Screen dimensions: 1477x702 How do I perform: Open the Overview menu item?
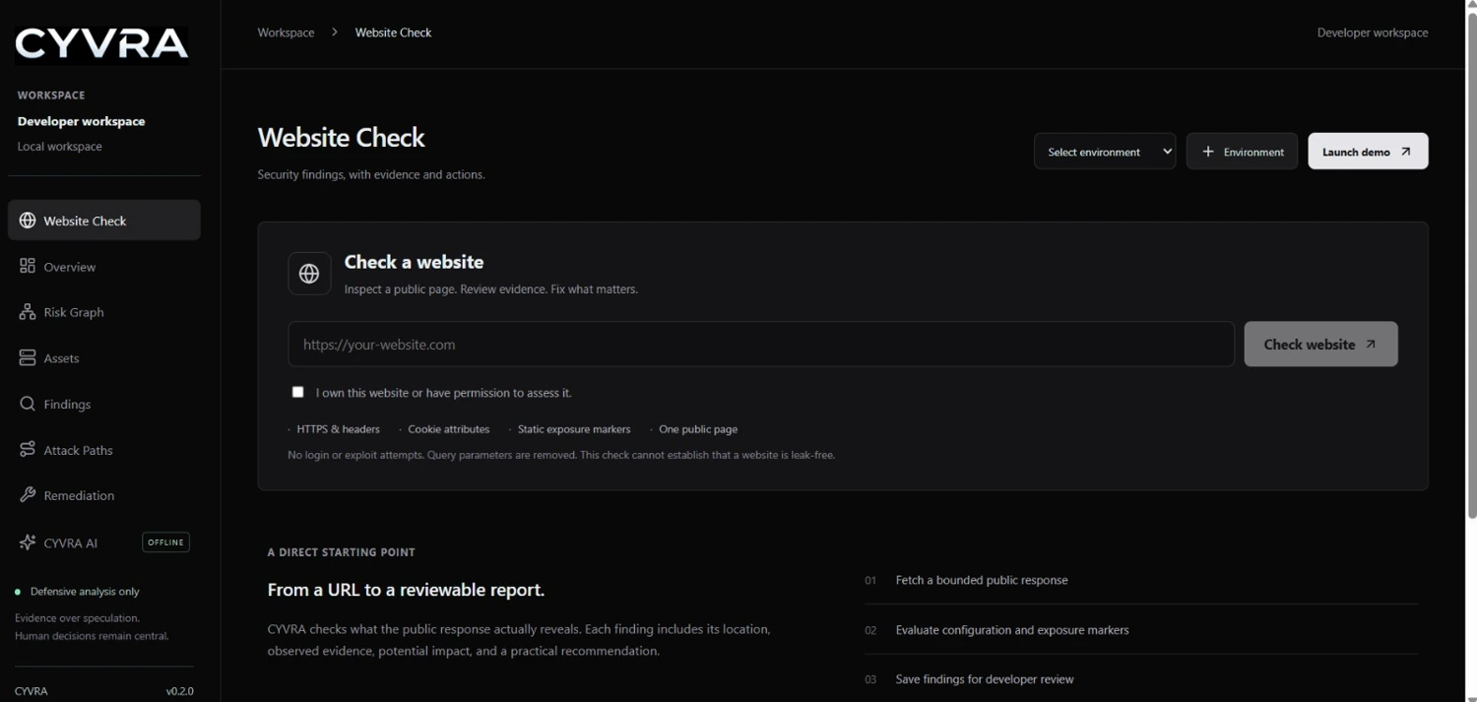pyautogui.click(x=104, y=267)
